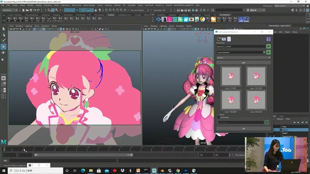Click the Windows Start button
Screen dimensions: 310x174
click(3, 171)
